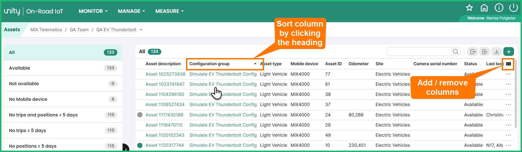Click the import arrow-left toolbar icon

485,51
